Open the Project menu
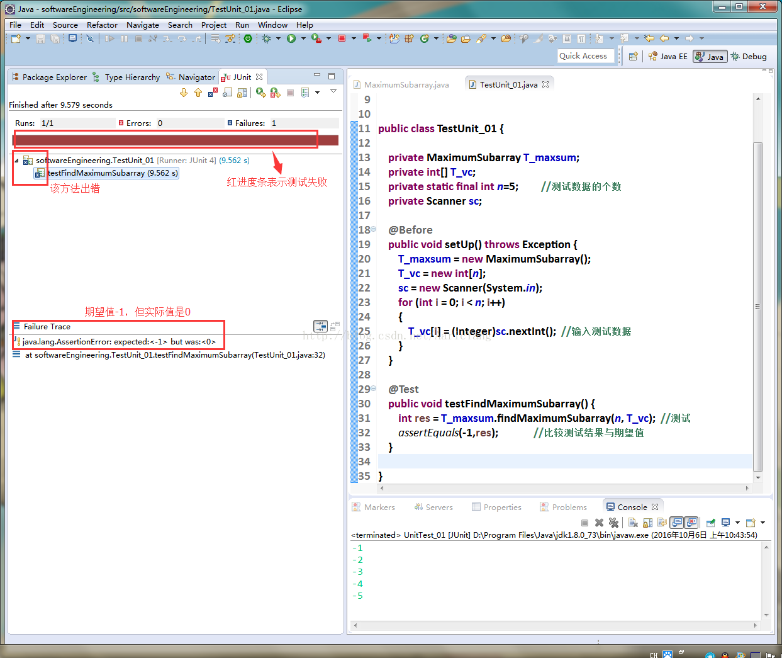Screen dimensions: 782x658 214,25
